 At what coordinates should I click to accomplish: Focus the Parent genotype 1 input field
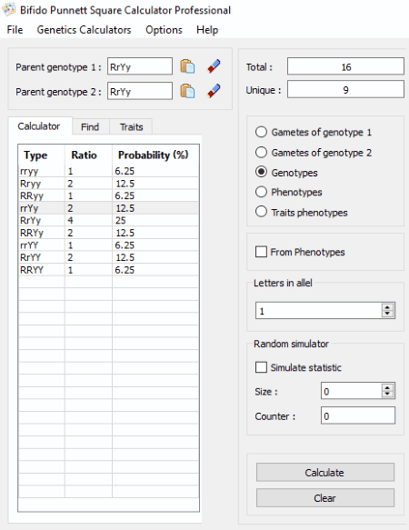(x=140, y=66)
